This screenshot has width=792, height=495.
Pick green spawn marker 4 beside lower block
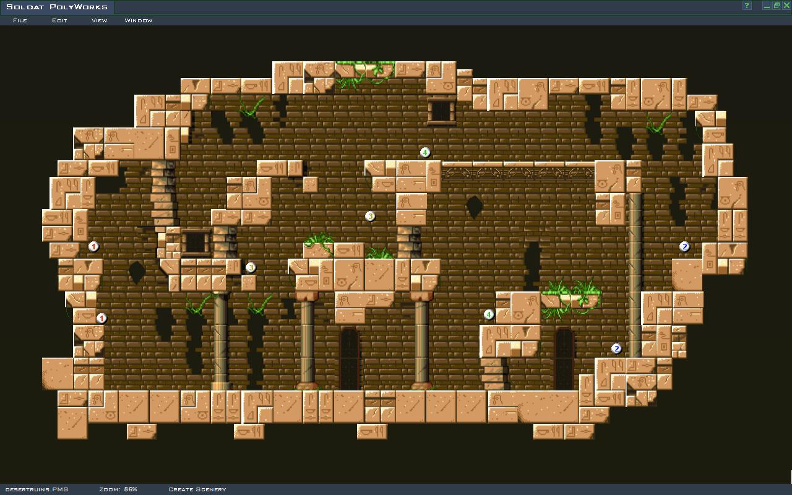tap(489, 315)
